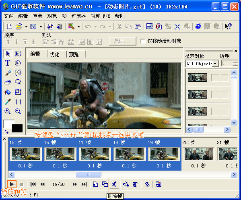
Task: Click the first object thumbnail in object panel
Action: (198, 77)
